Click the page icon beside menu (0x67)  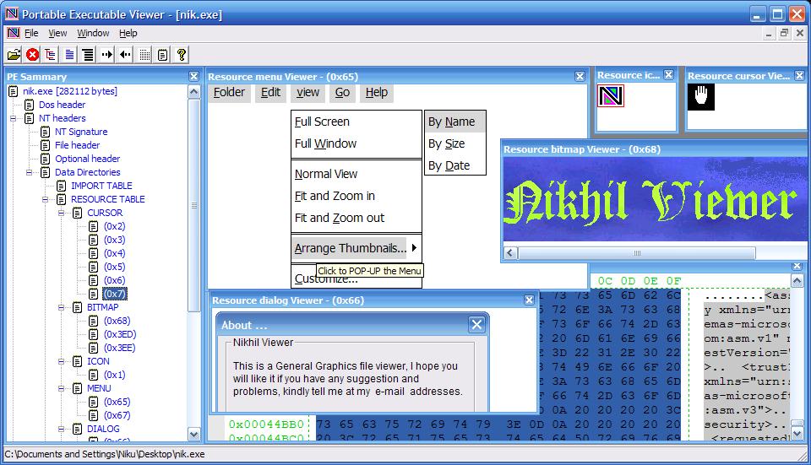(94, 415)
